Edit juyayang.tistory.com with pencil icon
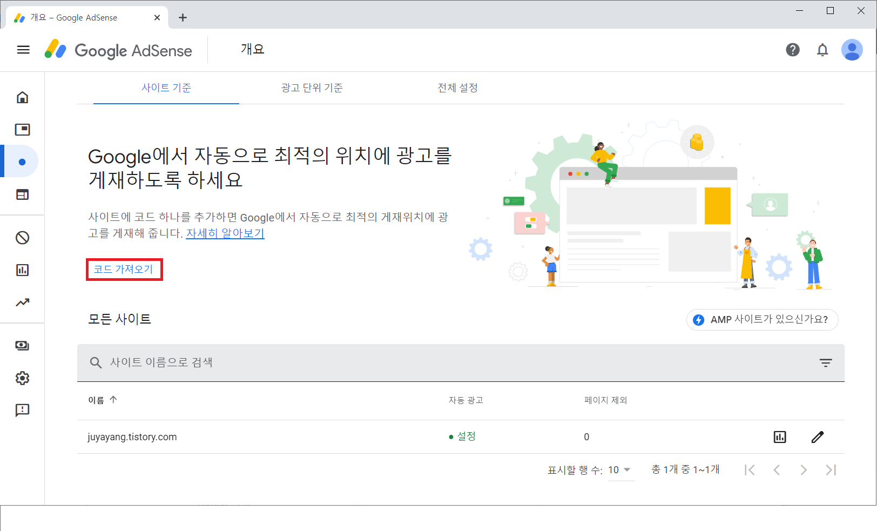877x531 pixels. 818,437
